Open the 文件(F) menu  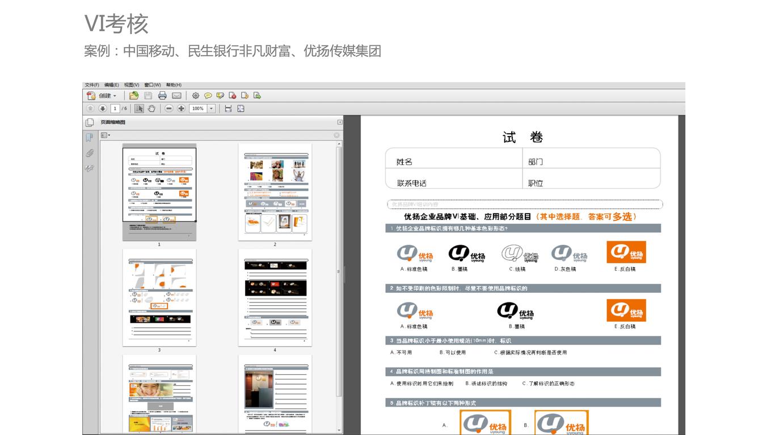[92, 85]
